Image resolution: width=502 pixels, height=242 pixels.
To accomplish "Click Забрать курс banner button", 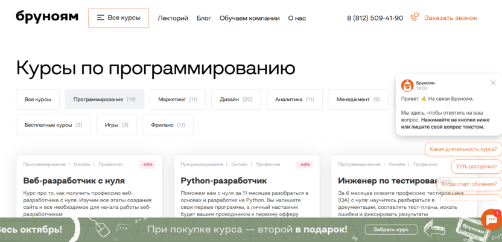I will coord(391,230).
